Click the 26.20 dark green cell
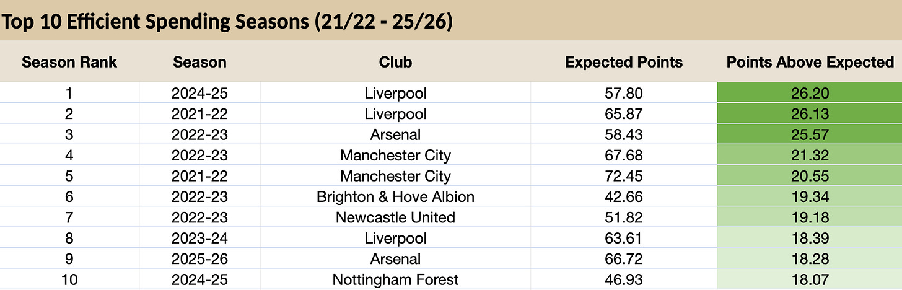 (810, 94)
